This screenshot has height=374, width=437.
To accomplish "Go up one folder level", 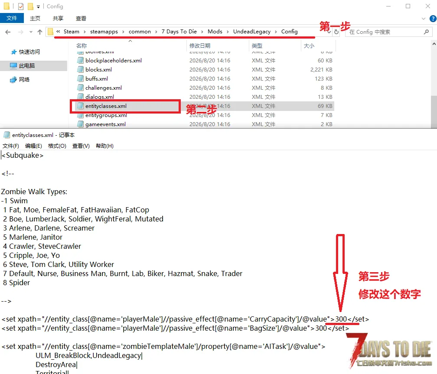I will 40,32.
